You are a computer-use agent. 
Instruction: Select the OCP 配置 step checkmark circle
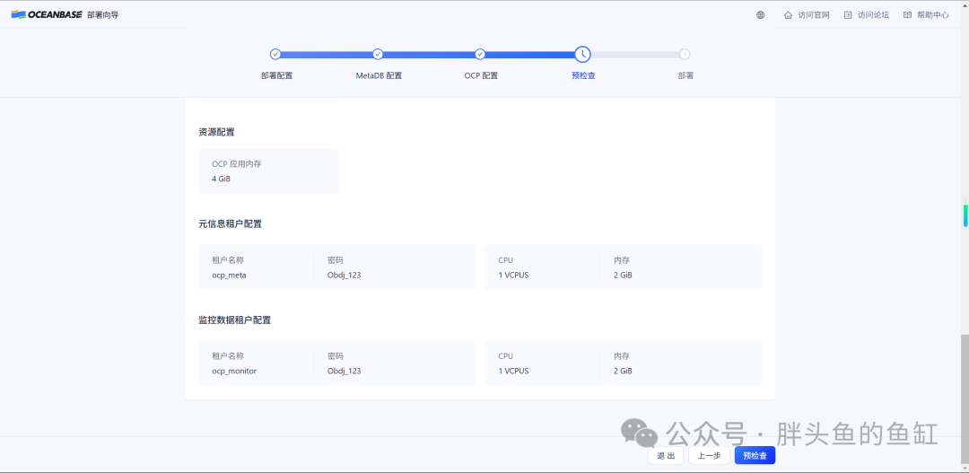(480, 55)
